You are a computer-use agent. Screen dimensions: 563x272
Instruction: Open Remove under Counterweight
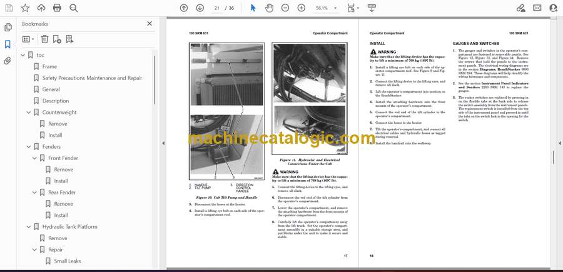(58, 124)
